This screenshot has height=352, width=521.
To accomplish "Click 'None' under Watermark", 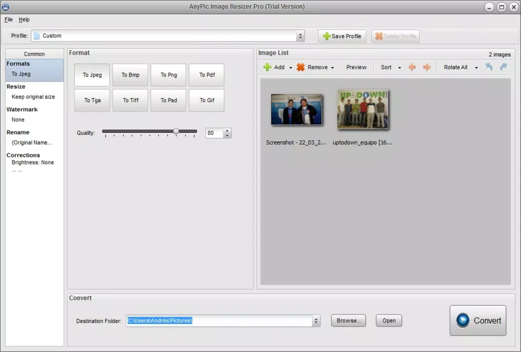I will [x=18, y=120].
